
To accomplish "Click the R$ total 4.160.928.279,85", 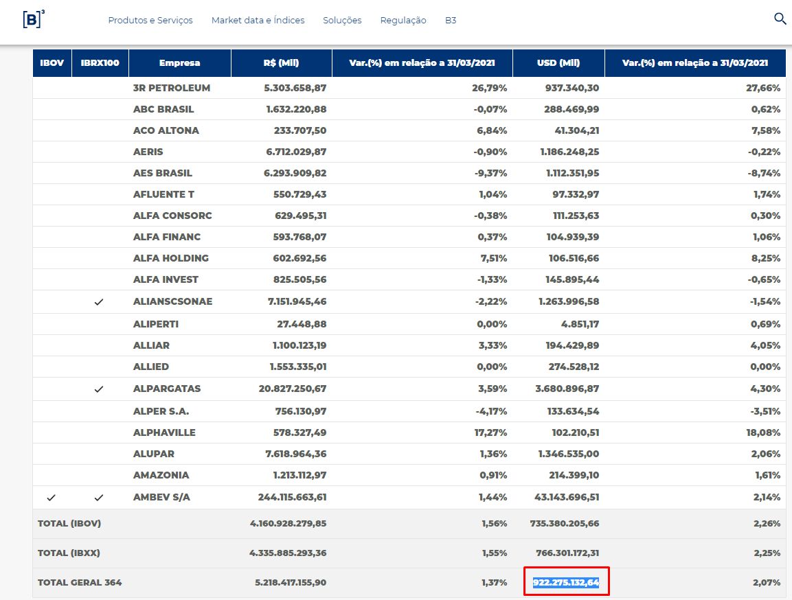I will [x=288, y=523].
